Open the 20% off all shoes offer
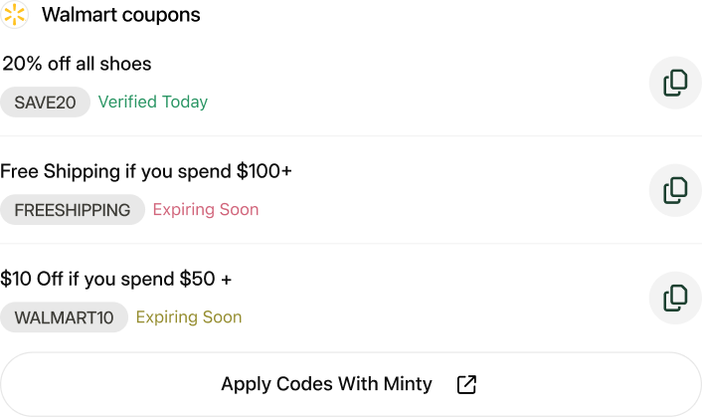The height and width of the screenshot is (417, 702). click(78, 64)
